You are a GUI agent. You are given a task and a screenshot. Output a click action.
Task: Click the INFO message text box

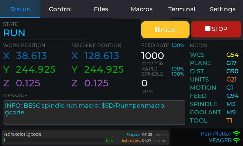(94, 113)
